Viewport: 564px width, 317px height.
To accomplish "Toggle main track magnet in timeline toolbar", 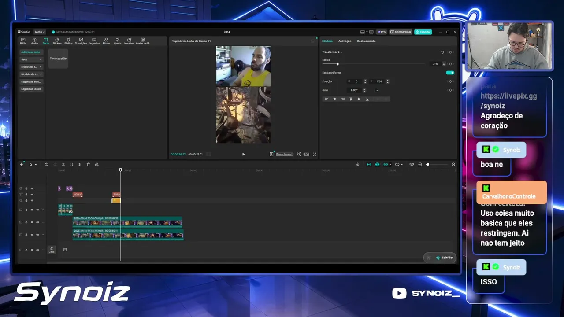I will [x=369, y=164].
